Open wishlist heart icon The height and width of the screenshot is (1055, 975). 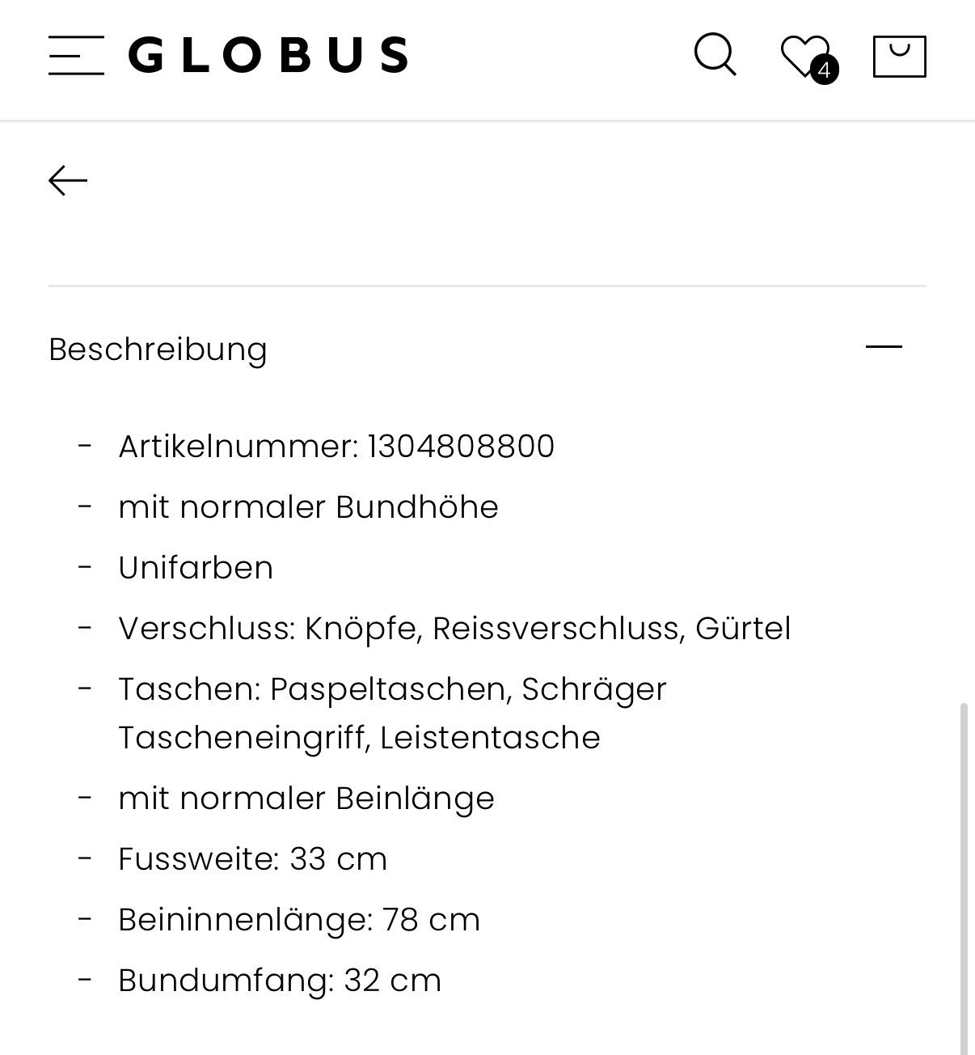click(x=804, y=56)
